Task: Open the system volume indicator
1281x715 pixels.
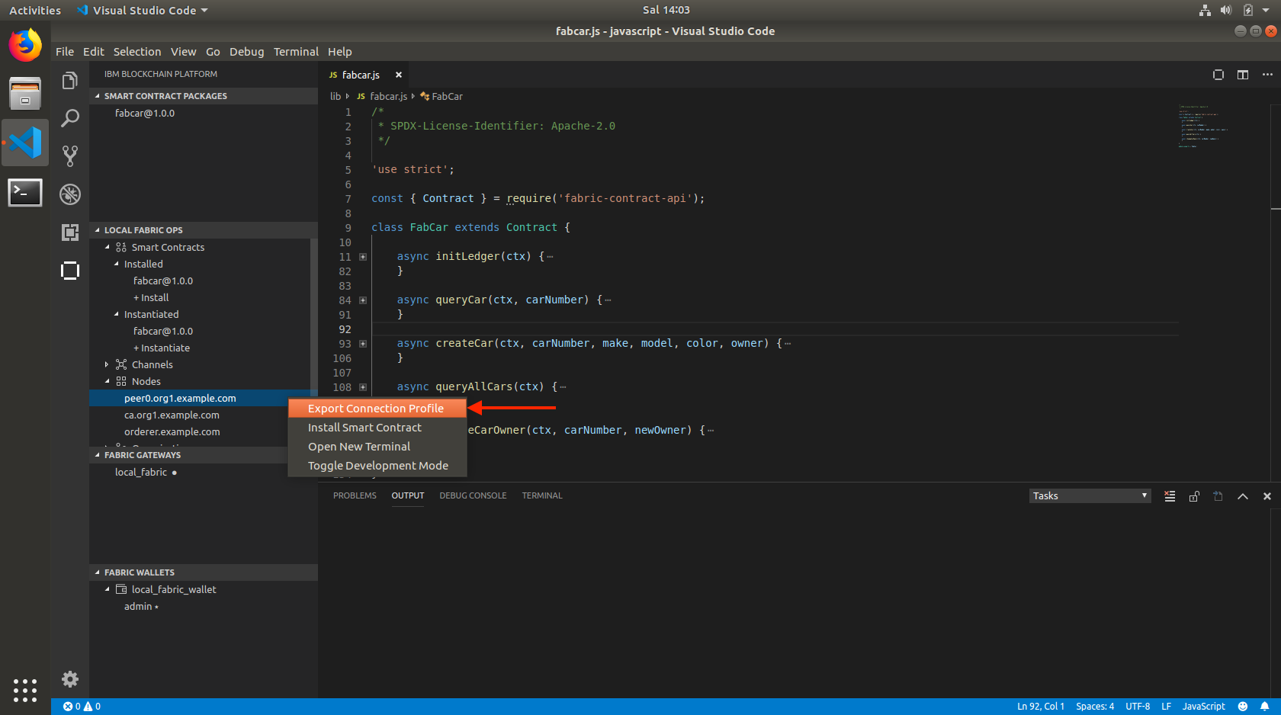Action: (1225, 10)
